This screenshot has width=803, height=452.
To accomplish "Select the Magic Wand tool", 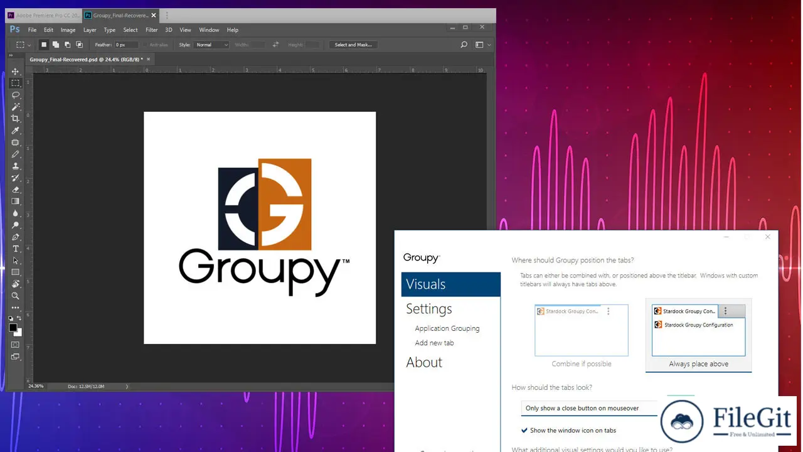I will click(16, 107).
